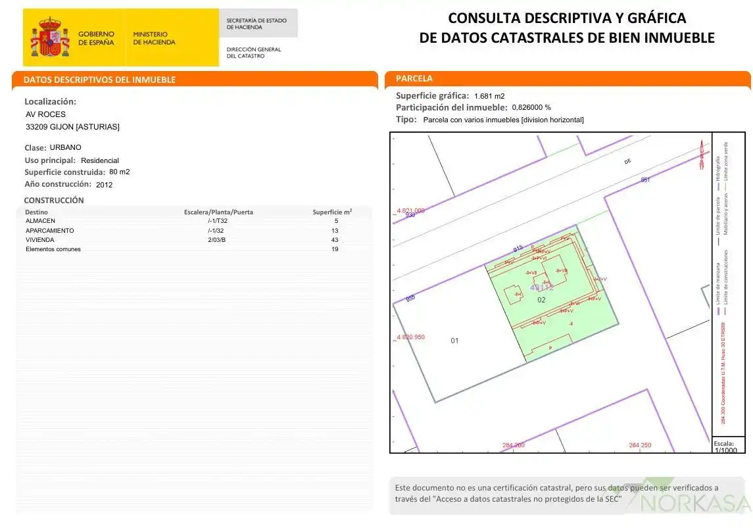Click the 284.200 coordinate label
Viewport: 753px width, 528px height.
coord(514,445)
